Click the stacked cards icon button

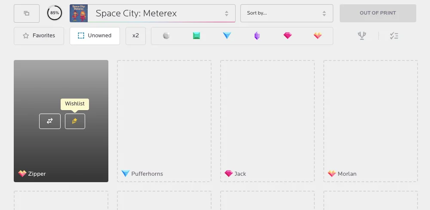click(x=27, y=13)
